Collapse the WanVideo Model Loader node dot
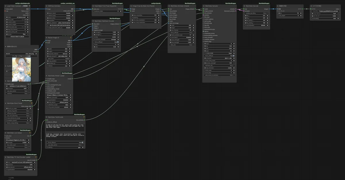The image size is (345, 180). click(x=47, y=76)
